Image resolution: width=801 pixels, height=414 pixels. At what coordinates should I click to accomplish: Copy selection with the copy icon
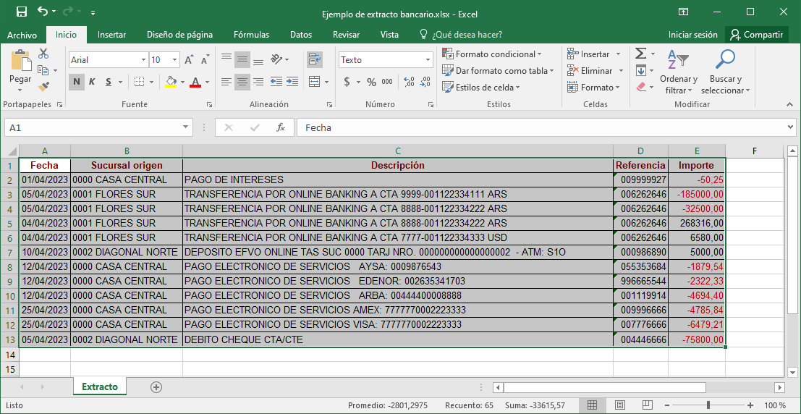pos(43,70)
